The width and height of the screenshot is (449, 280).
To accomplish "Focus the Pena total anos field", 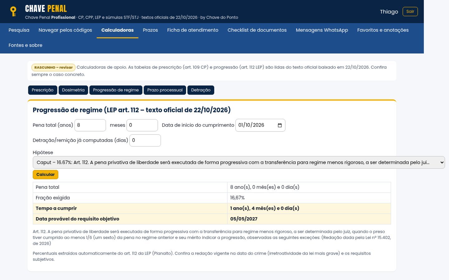I will tap(90, 125).
